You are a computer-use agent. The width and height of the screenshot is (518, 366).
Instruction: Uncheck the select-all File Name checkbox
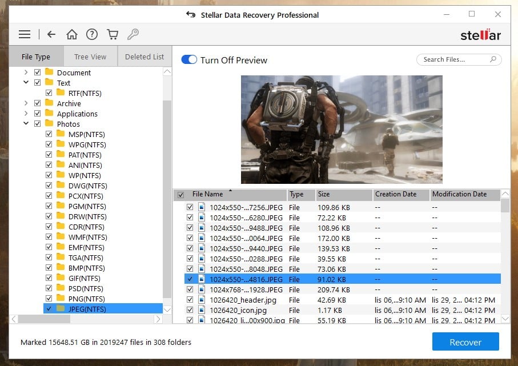click(x=180, y=195)
